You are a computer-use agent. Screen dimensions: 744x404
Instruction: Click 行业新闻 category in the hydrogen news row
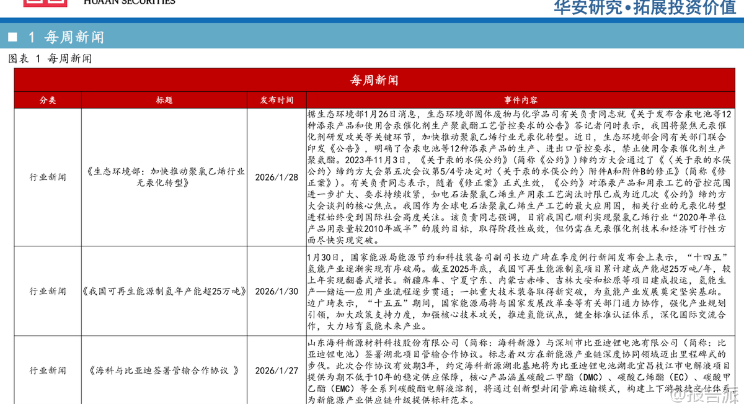48,291
